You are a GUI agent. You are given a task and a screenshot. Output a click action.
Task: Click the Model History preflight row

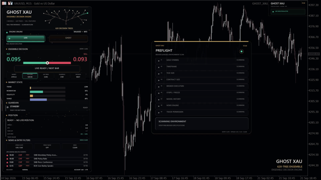tap(202, 99)
